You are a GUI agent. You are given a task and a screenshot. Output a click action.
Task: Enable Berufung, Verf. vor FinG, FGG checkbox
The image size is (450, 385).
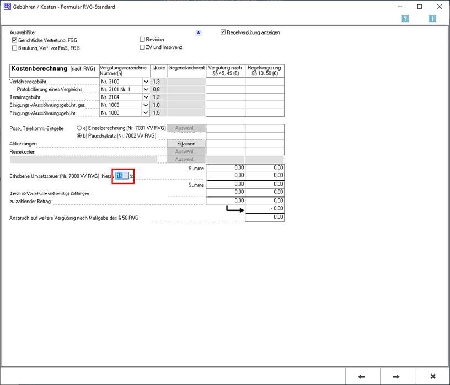pyautogui.click(x=15, y=48)
